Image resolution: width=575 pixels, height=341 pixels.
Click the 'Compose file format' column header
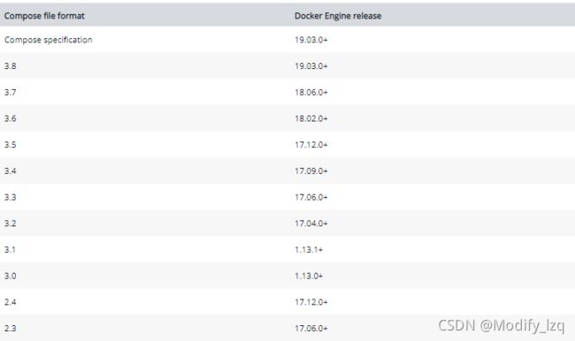click(44, 16)
